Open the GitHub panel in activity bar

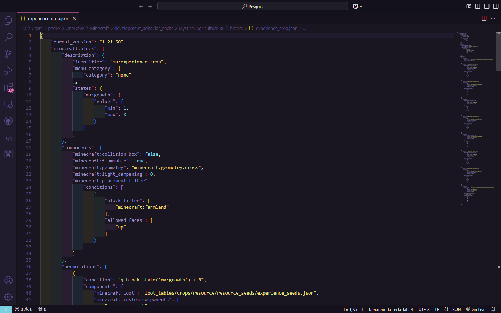[x=8, y=121]
